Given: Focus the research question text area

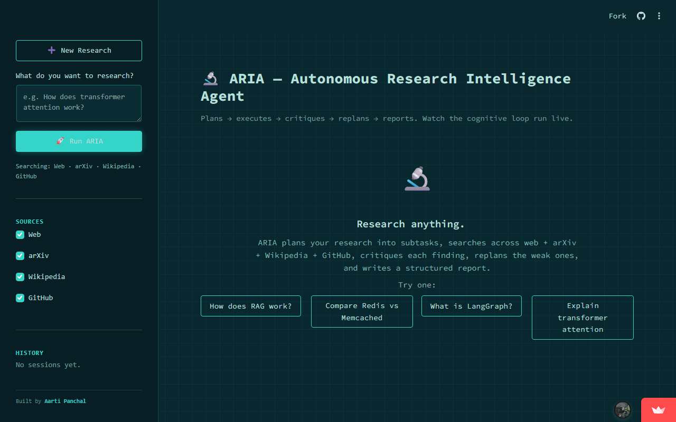Looking at the screenshot, I should click(79, 103).
